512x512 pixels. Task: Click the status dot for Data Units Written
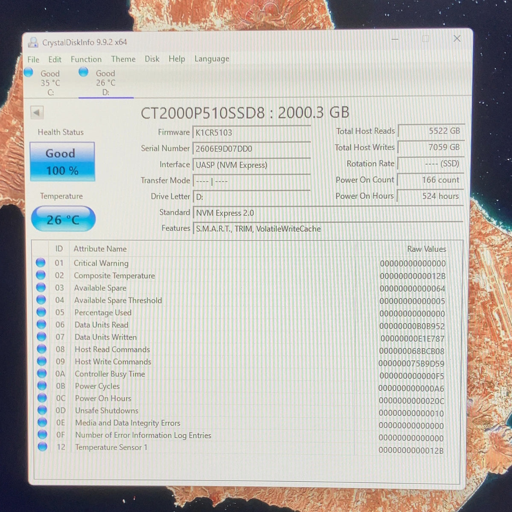click(41, 337)
